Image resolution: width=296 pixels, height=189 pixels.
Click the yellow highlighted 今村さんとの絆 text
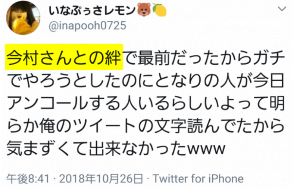point(64,57)
